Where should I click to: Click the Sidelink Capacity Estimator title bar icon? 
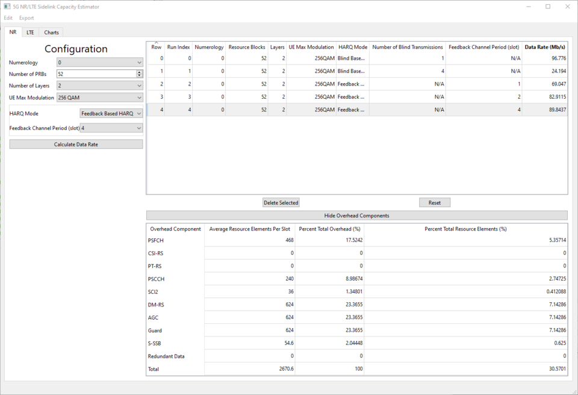coord(6,6)
